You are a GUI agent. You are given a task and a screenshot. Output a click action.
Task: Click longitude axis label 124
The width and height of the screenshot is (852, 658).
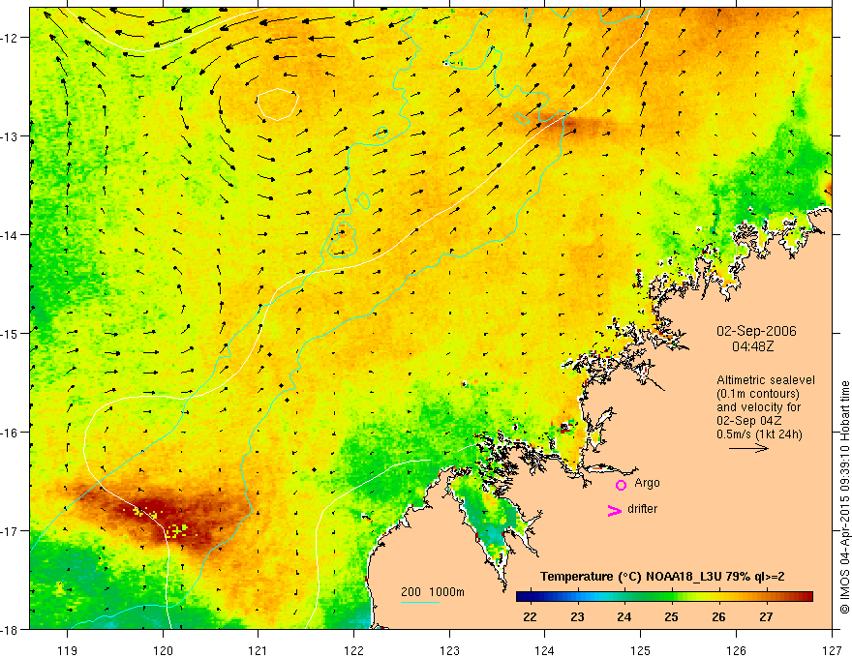pyautogui.click(x=545, y=650)
